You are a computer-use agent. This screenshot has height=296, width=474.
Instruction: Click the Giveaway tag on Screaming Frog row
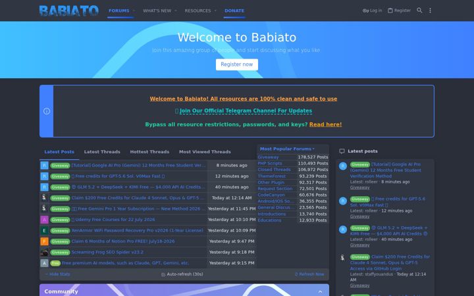coord(60,252)
